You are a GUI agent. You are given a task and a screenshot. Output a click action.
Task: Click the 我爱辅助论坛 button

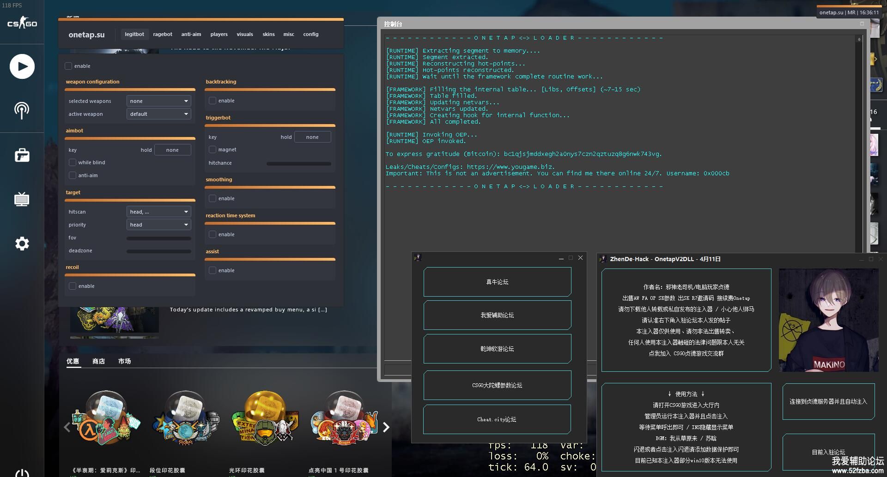497,315
